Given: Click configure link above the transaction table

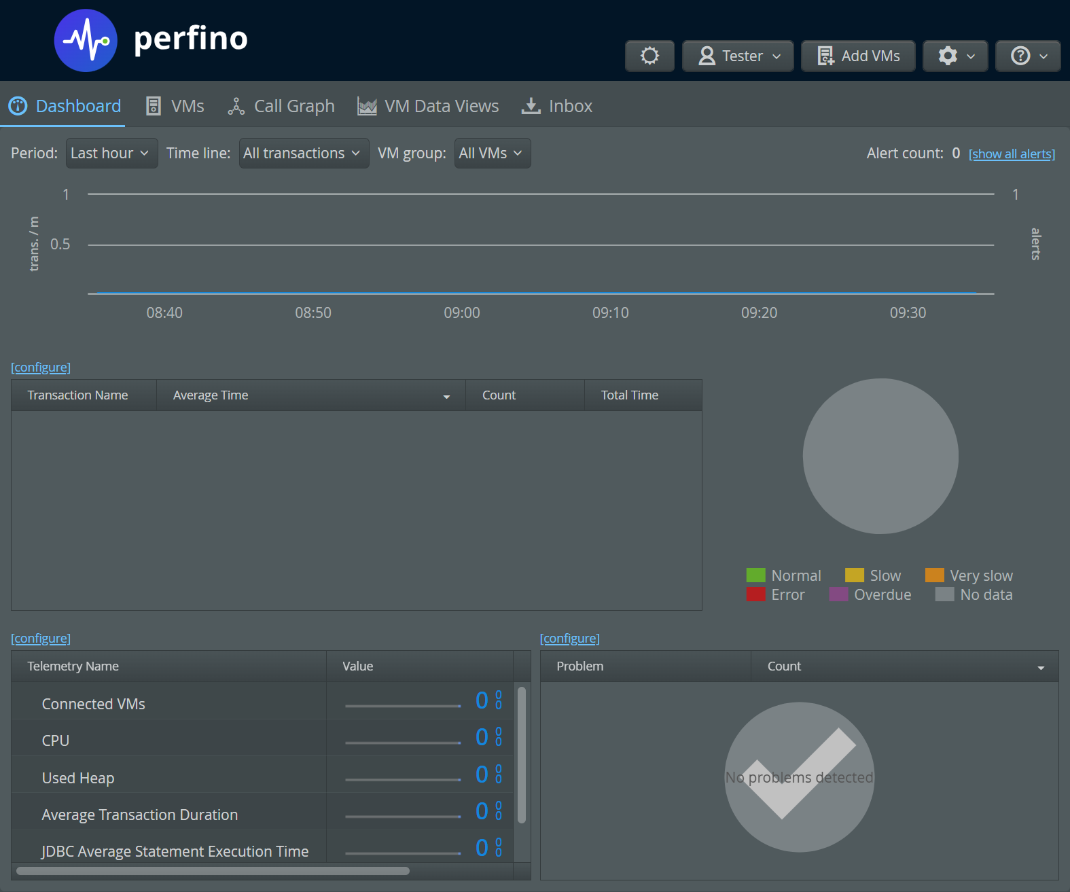Looking at the screenshot, I should [41, 368].
